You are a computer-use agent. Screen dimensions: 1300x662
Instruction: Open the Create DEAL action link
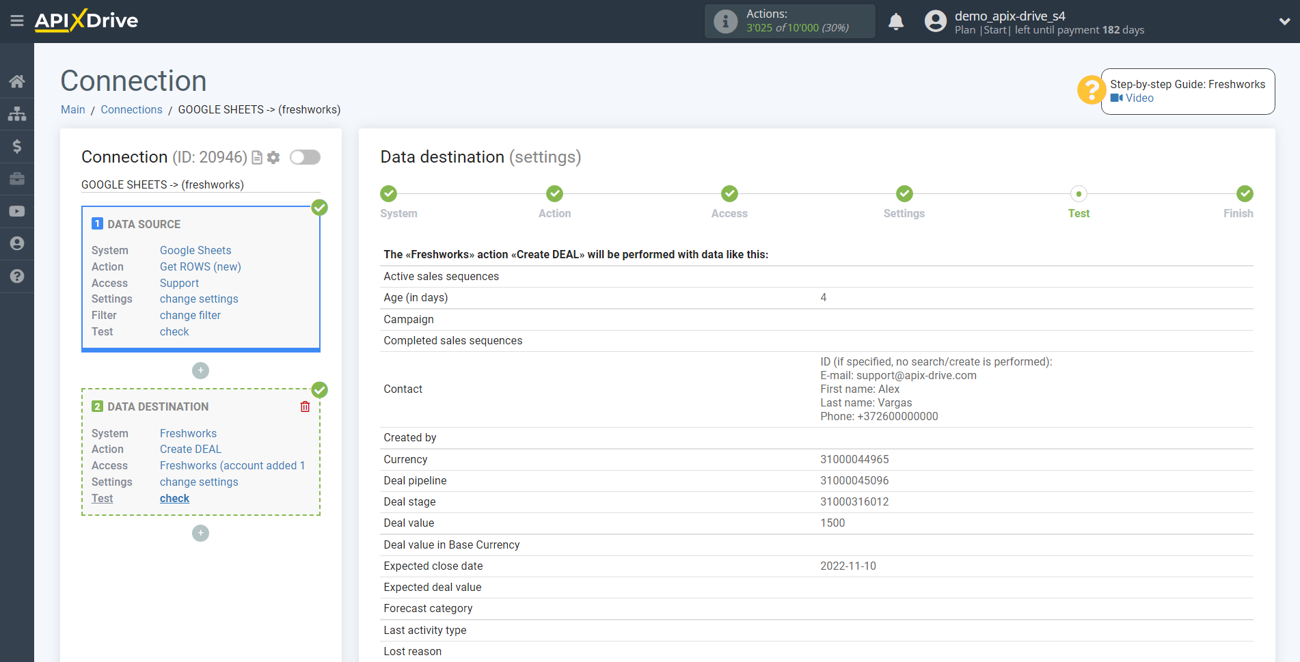191,449
